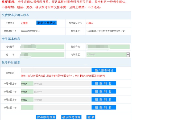Click the empty code field for 07月07日下午
The height and width of the screenshot is (120, 186).
coord(27,107)
